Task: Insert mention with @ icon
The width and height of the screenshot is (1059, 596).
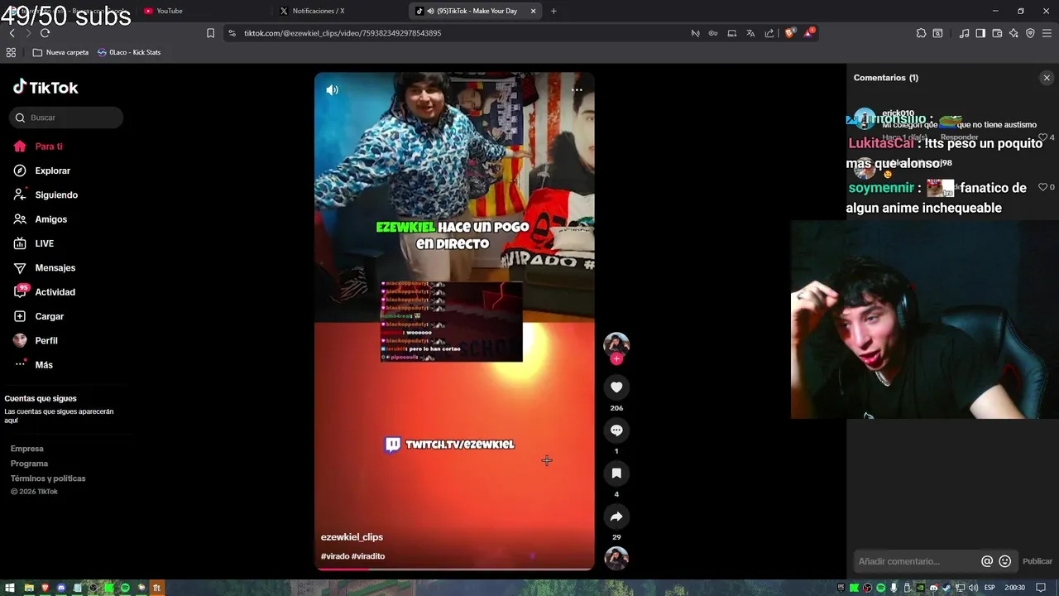Action: point(987,561)
